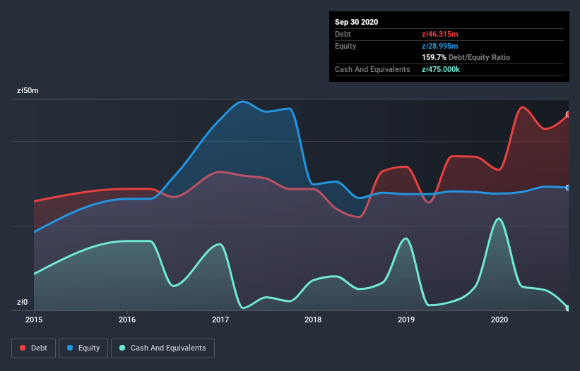Click the Sep 30 2020 tooltip date
The image size is (580, 371).
(357, 22)
